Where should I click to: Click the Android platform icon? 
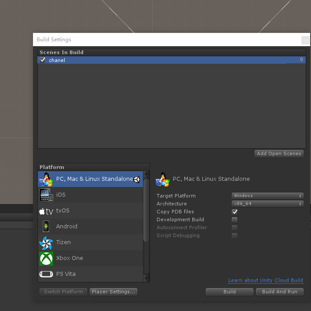pos(46,226)
